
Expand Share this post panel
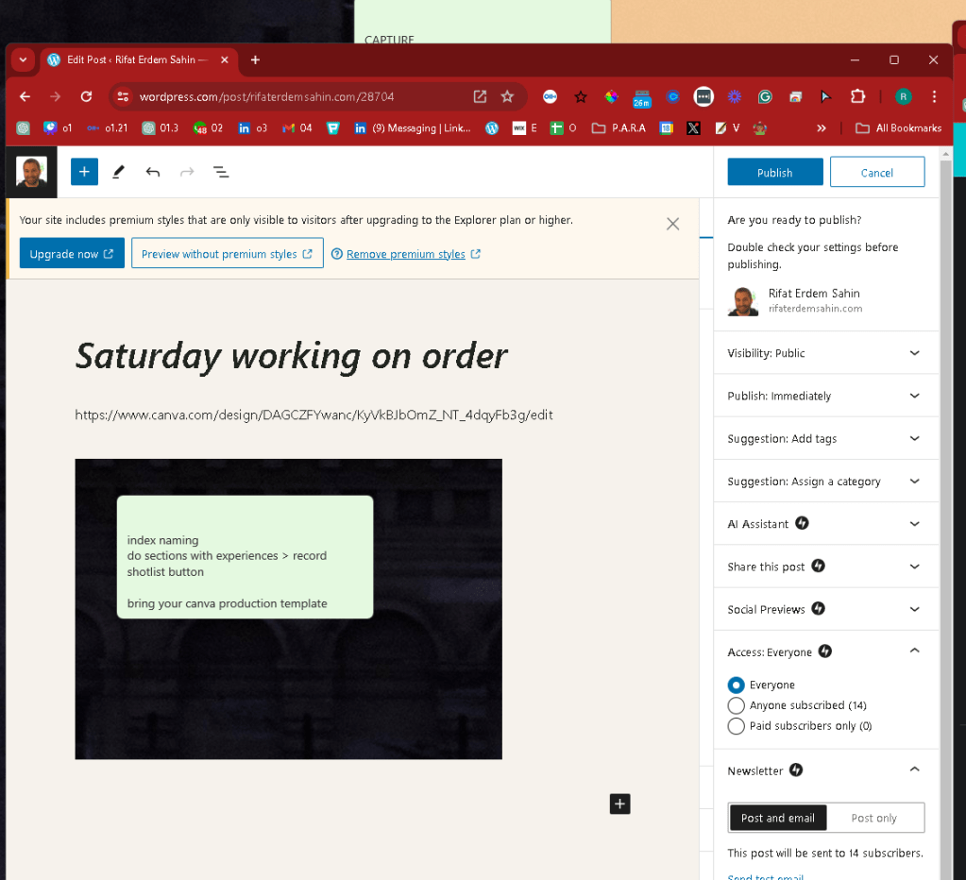825,567
